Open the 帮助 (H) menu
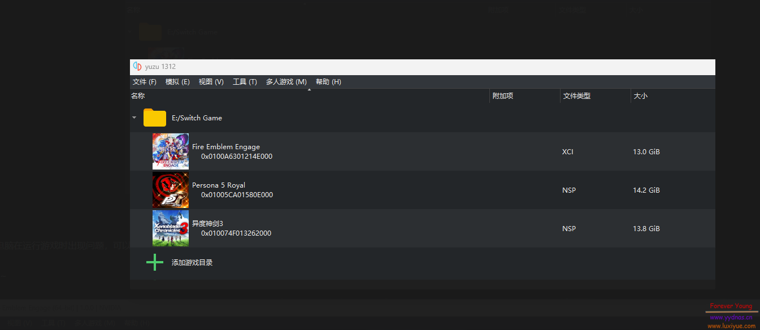760x330 pixels. (328, 82)
